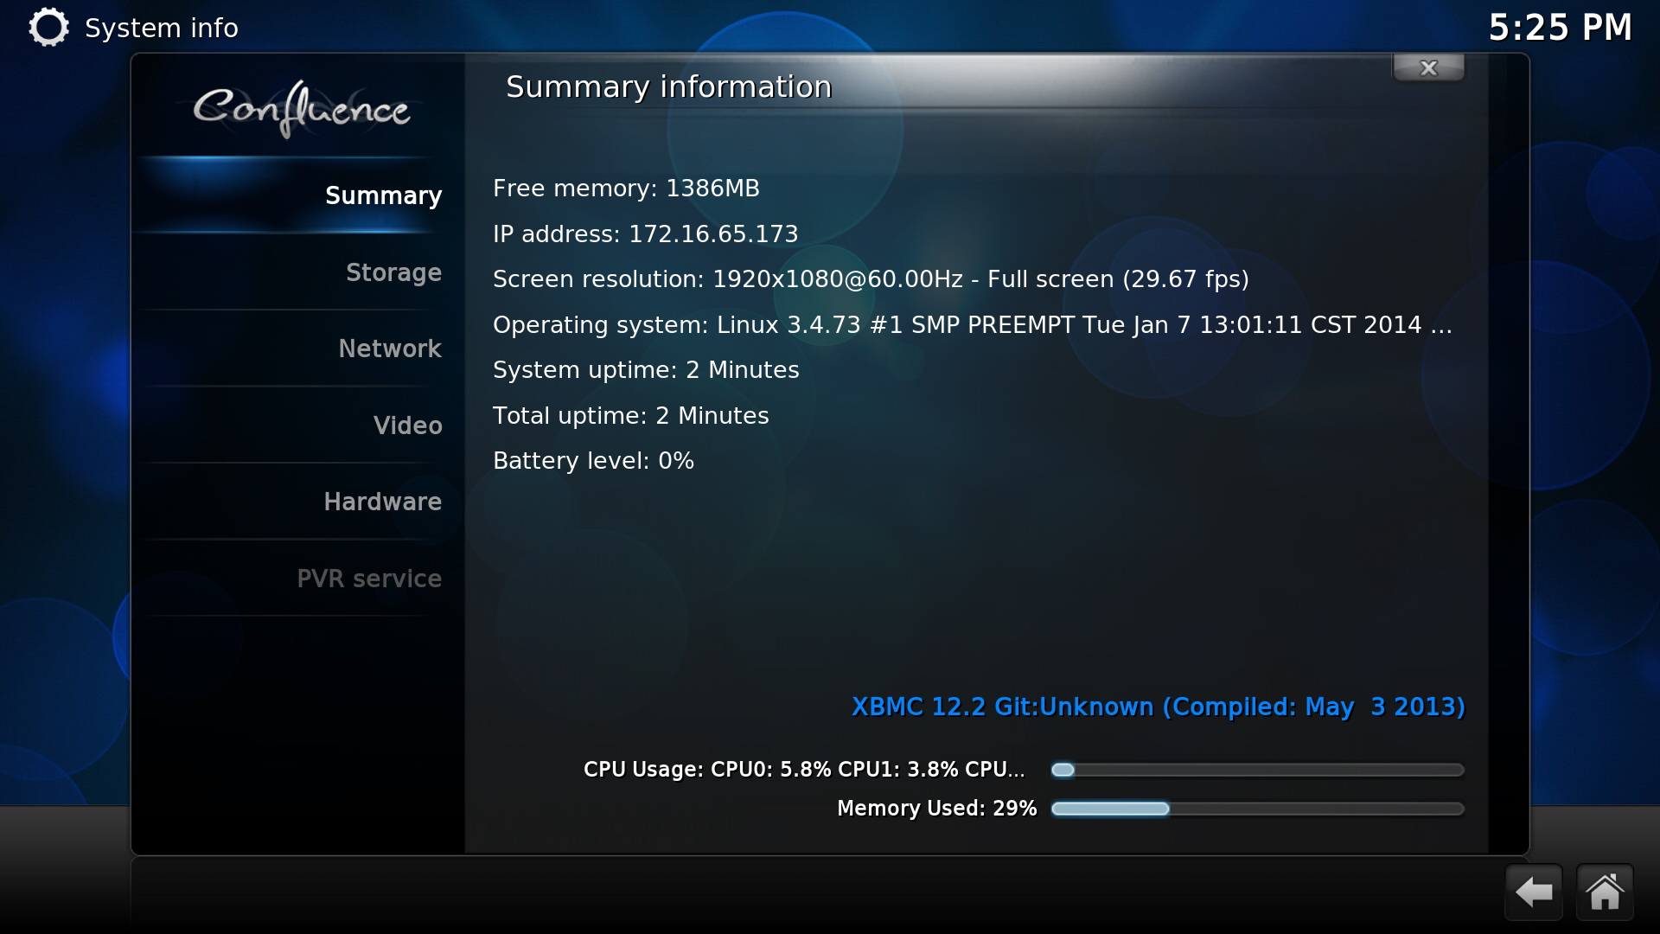The height and width of the screenshot is (934, 1660).
Task: Click the CPU usage progress bar
Action: [1257, 770]
